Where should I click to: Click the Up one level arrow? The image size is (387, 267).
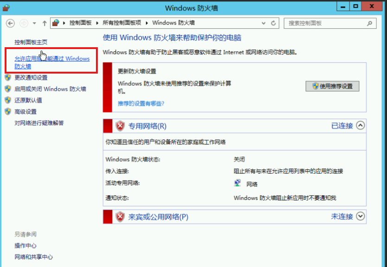coord(44,23)
